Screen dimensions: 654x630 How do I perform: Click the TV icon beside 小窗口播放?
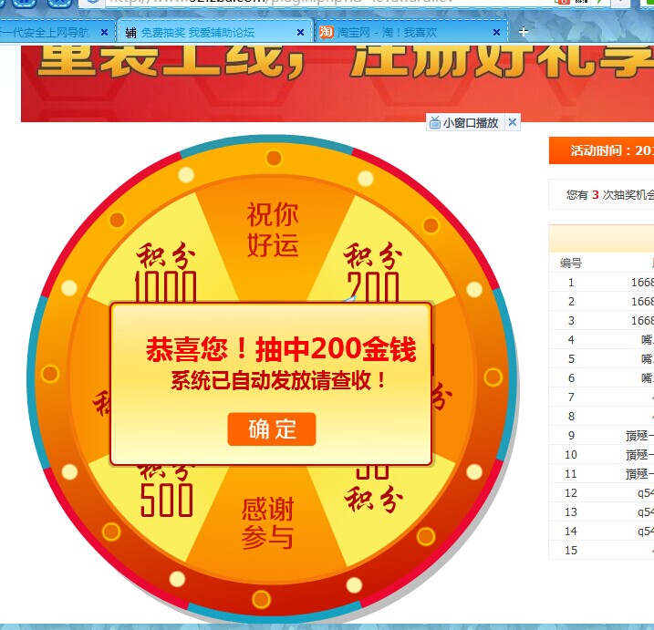(434, 123)
